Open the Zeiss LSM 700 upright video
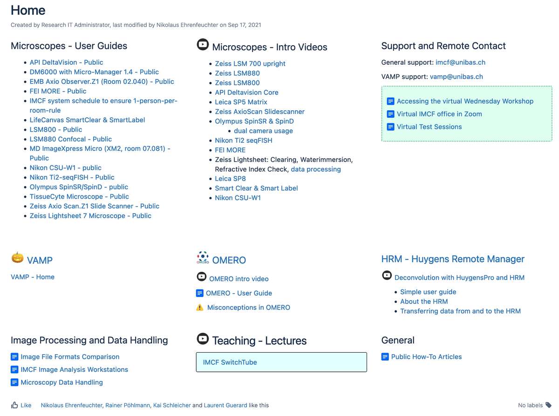Image resolution: width=559 pixels, height=416 pixels. pos(250,64)
